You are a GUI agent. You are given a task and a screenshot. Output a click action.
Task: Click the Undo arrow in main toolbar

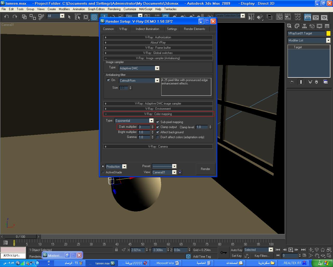pos(7,17)
